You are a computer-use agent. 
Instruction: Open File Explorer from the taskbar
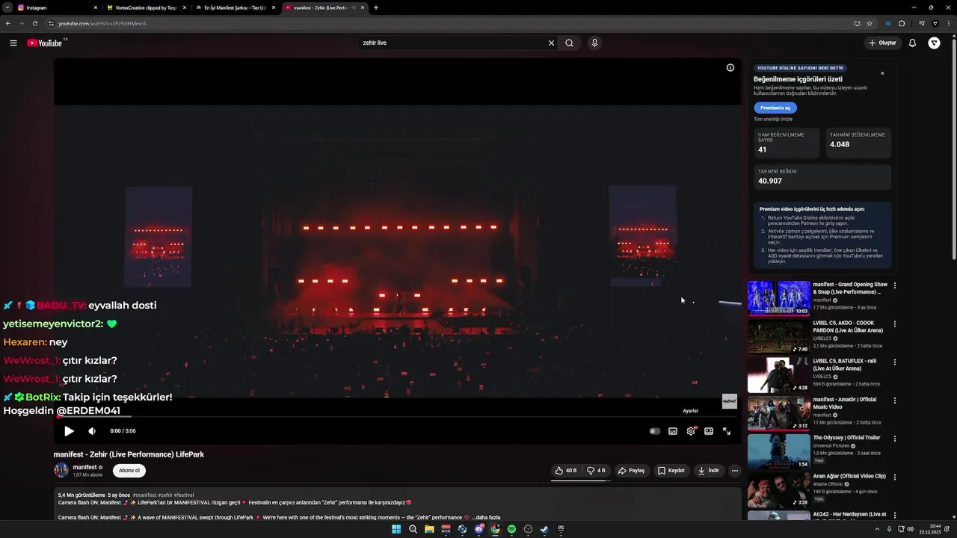pyautogui.click(x=429, y=529)
